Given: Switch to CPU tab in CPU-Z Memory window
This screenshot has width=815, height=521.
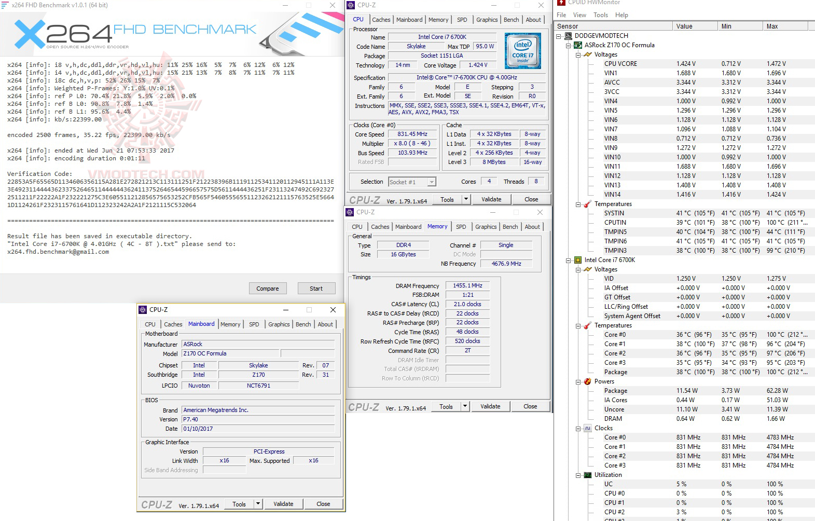Looking at the screenshot, I should click(x=357, y=227).
